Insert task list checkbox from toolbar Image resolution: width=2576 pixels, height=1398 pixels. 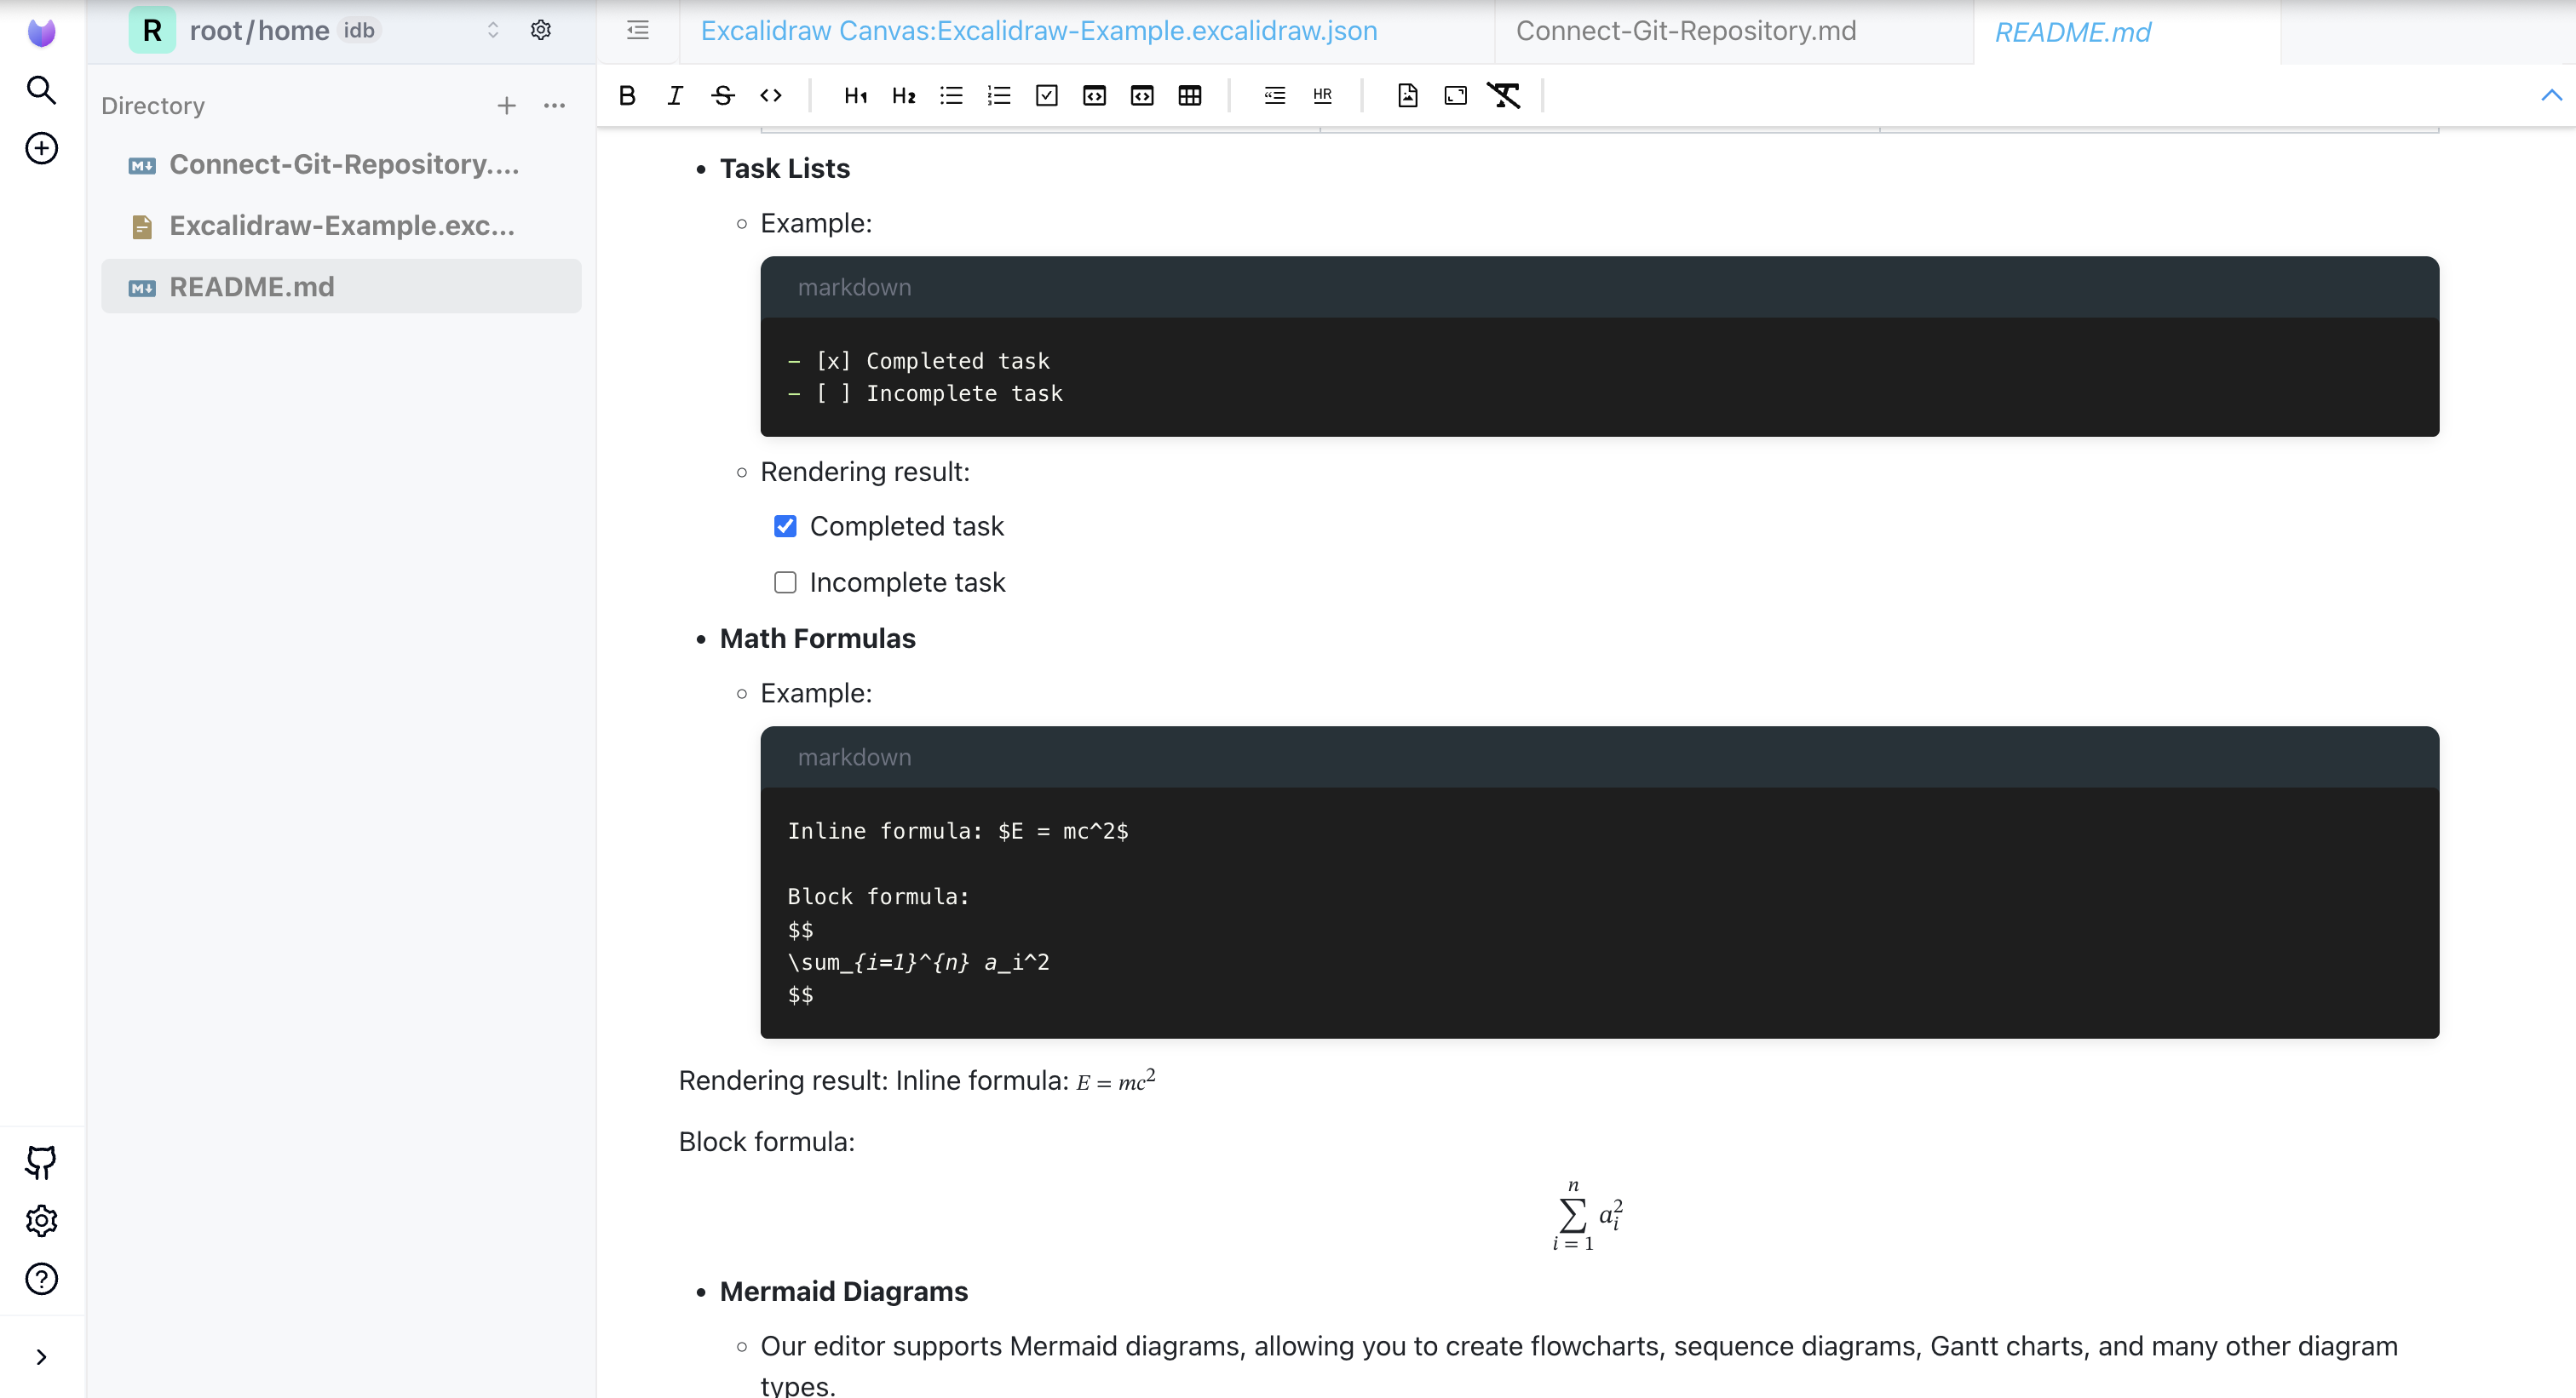coord(1047,95)
